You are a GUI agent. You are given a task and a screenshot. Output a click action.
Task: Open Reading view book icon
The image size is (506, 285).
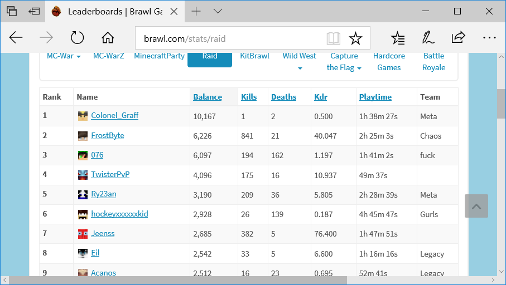pos(333,38)
